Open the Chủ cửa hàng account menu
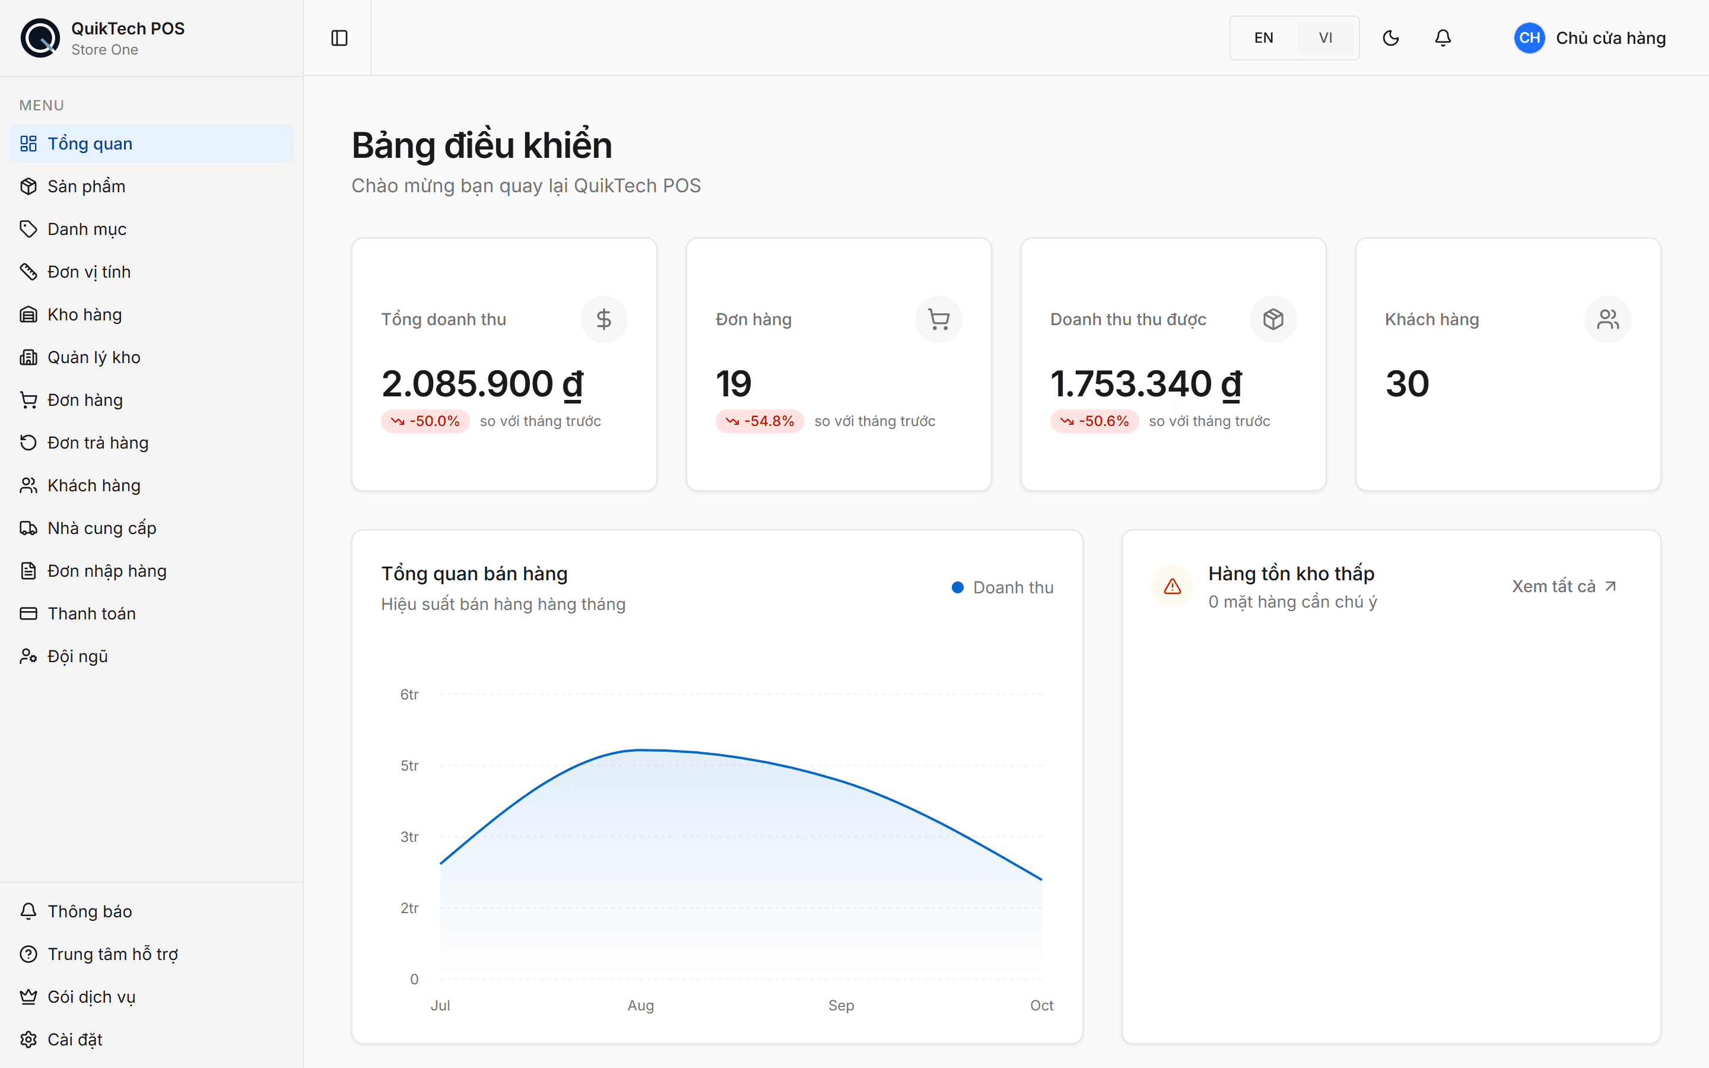The width and height of the screenshot is (1709, 1068). coord(1590,38)
